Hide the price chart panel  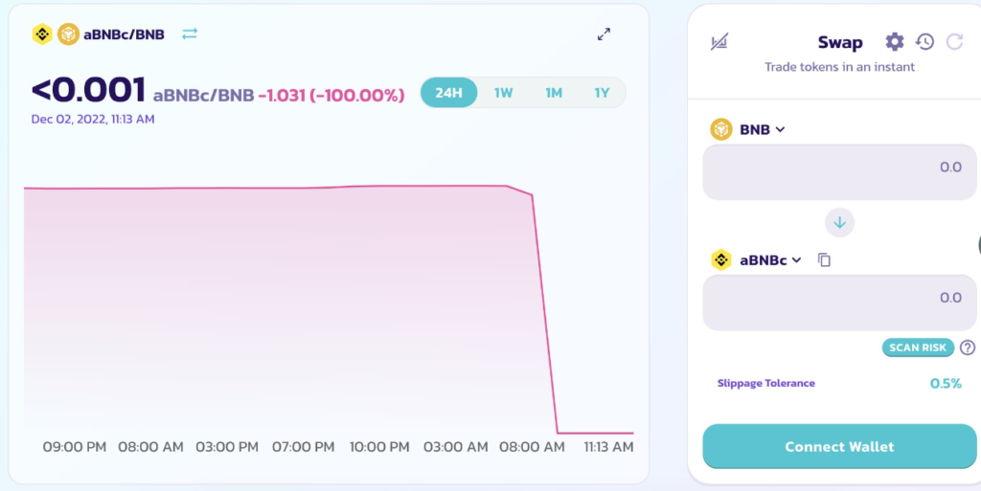(719, 42)
